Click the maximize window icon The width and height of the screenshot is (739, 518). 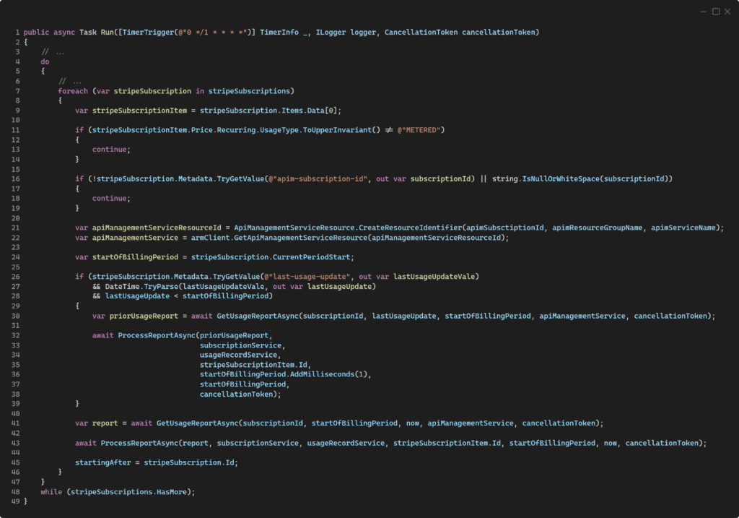click(x=715, y=12)
